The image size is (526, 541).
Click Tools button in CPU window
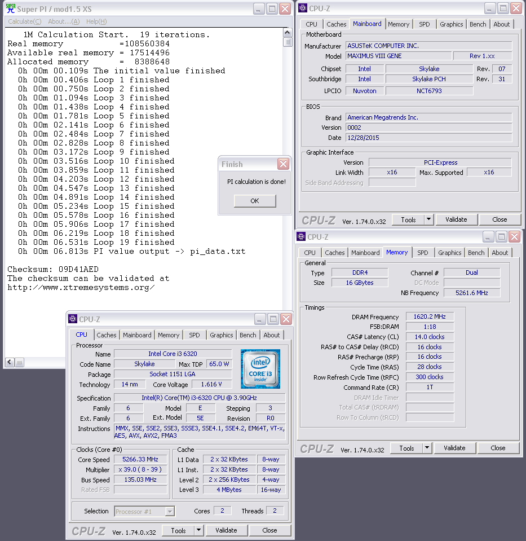coord(178,530)
